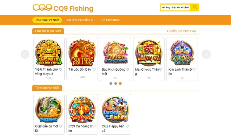Toggle favorite heart for Tài Lộc Dồi Dào
Viewport: 231px width, 137px height.
(94, 69)
